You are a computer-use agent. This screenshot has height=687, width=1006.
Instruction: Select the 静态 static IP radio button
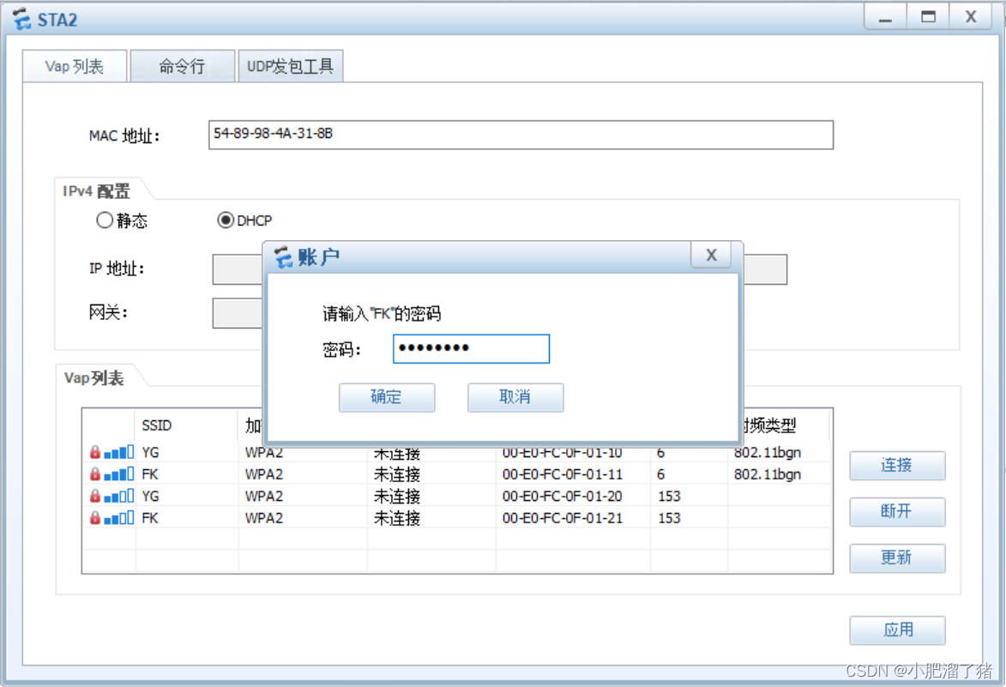point(104,220)
